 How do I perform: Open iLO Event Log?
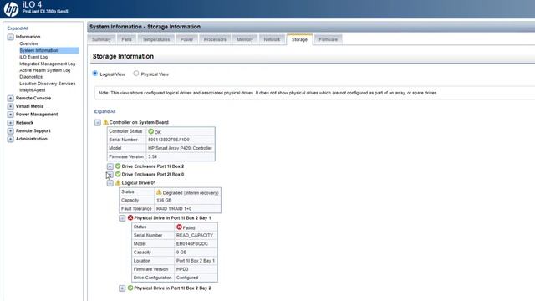point(33,57)
